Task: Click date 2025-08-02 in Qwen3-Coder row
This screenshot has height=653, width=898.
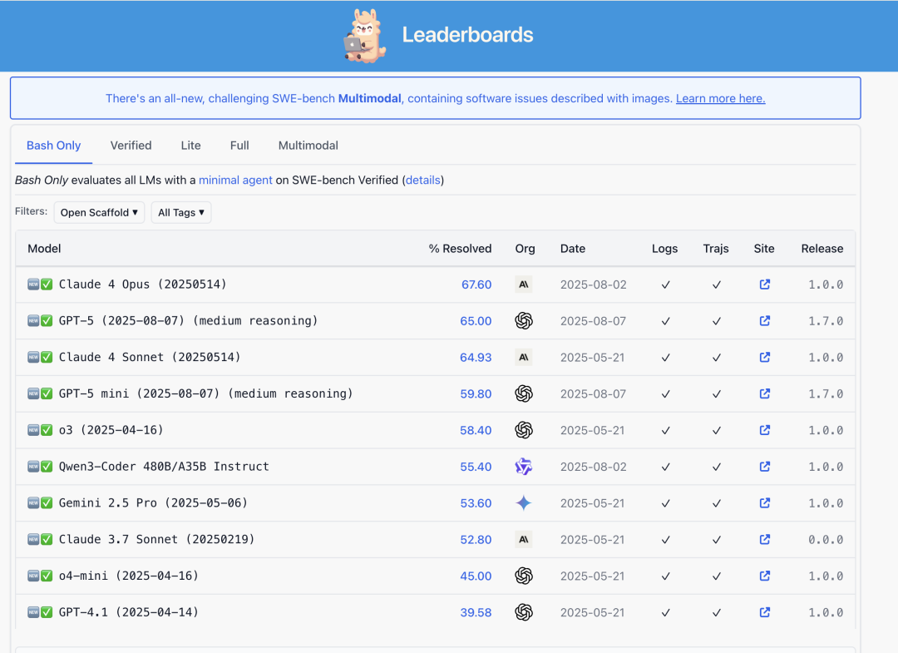Action: 594,467
